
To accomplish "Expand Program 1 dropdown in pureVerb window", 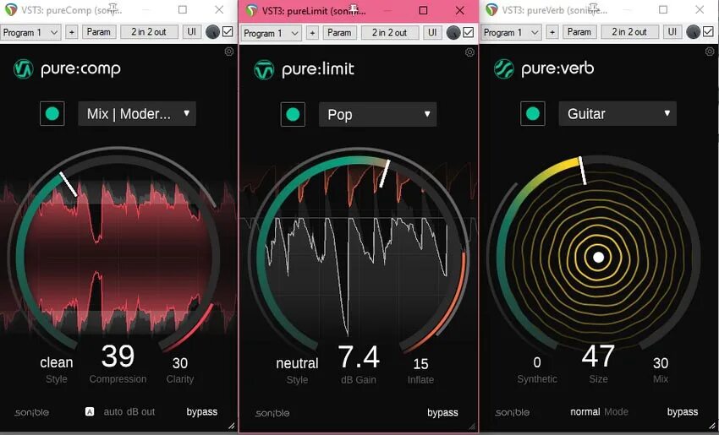I will pyautogui.click(x=511, y=32).
